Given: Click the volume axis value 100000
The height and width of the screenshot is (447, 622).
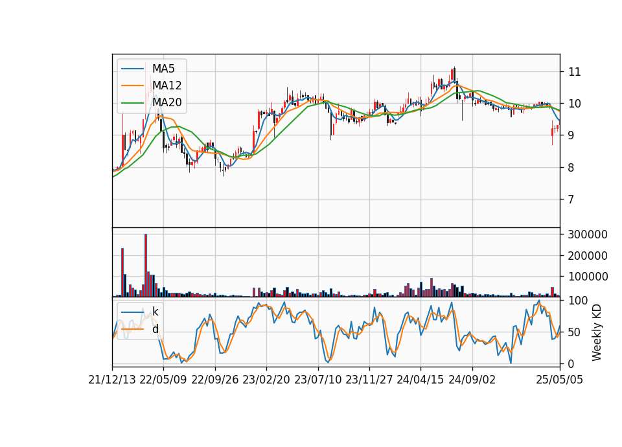Looking at the screenshot, I should pos(588,277).
